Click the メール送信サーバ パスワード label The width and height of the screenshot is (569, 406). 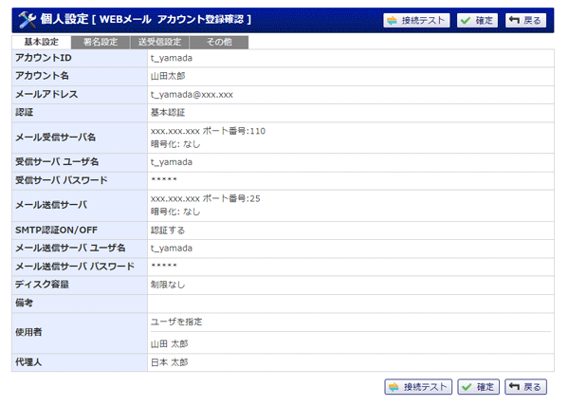click(x=75, y=267)
